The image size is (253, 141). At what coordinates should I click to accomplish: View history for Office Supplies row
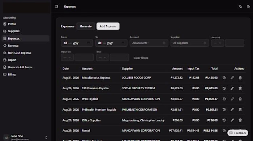pos(224,120)
